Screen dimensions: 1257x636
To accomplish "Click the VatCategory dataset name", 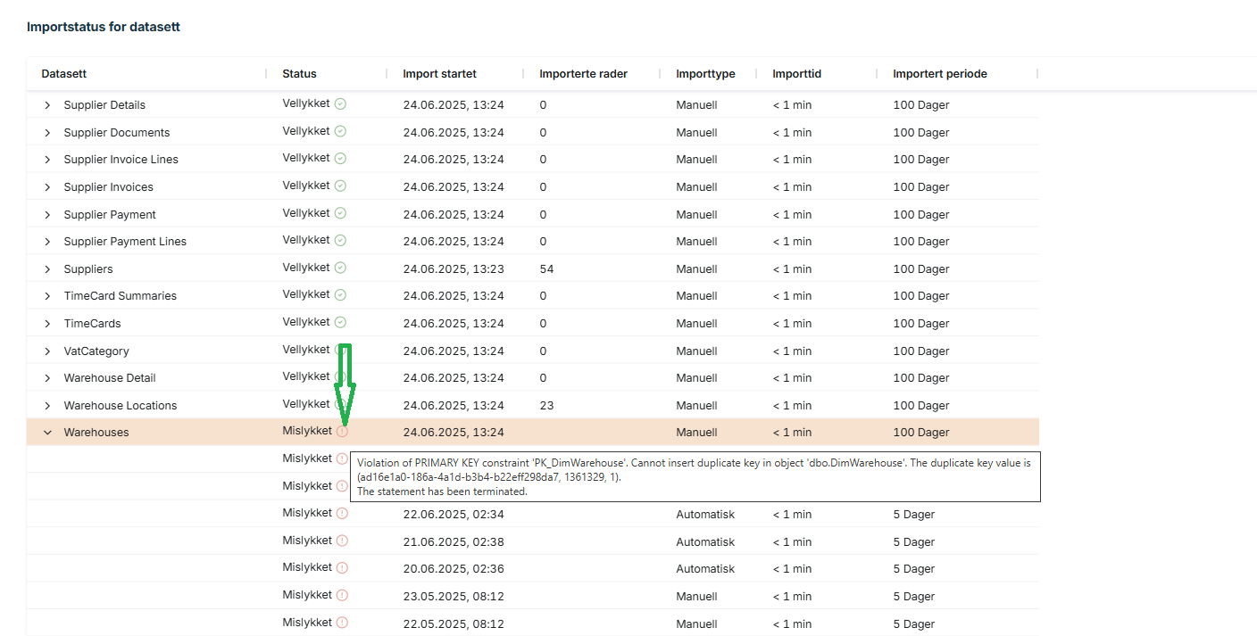I will (x=96, y=351).
